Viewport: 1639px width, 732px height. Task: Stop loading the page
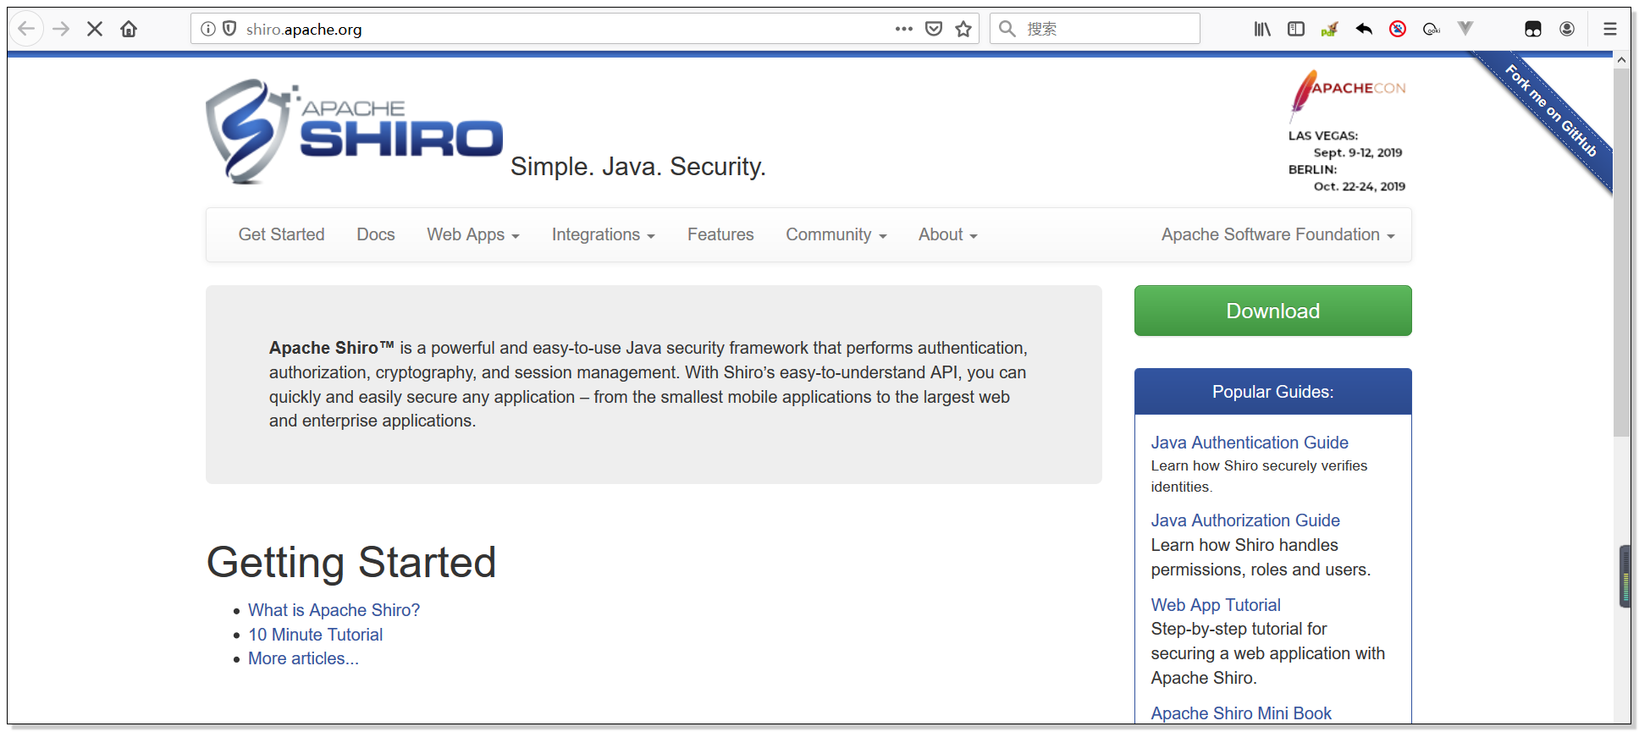[95, 29]
